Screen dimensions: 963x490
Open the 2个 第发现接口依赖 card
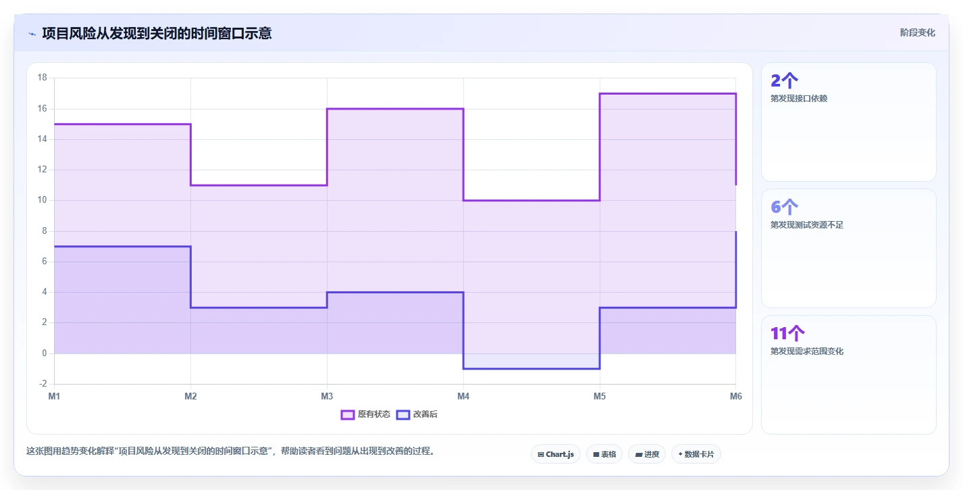pos(849,122)
